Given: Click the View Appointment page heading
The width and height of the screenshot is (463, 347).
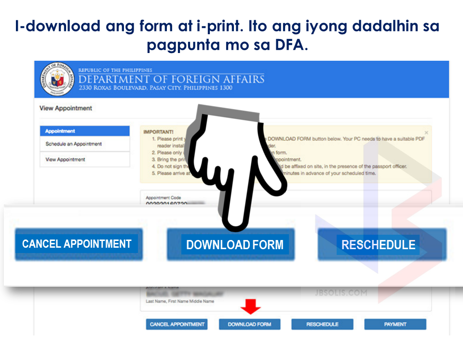Looking at the screenshot, I should tap(66, 108).
